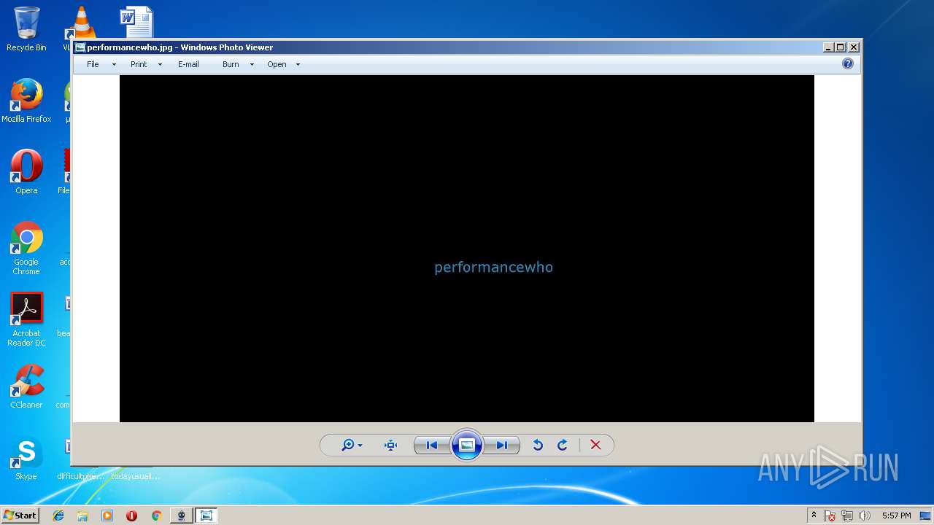Open Internet Explorer from taskbar
934x525 pixels.
pos(58,516)
